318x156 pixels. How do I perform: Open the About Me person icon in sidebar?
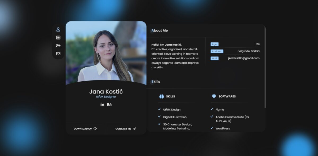[x=58, y=29]
